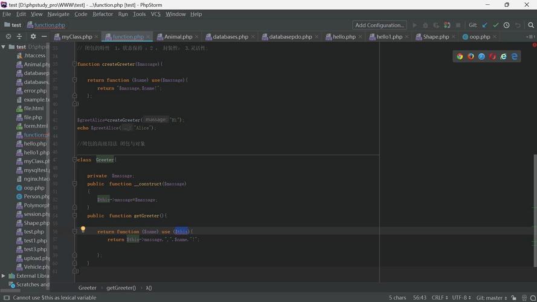Select Scratches and Consoles node
Image resolution: width=537 pixels, height=302 pixels.
point(30,284)
